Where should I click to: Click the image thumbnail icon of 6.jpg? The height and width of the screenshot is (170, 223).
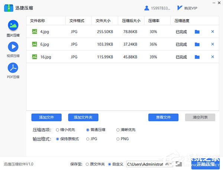(x=35, y=44)
